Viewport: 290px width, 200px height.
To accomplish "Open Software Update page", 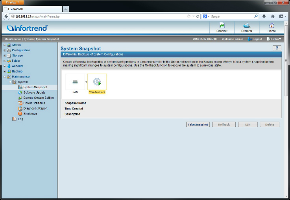I will 34,93.
